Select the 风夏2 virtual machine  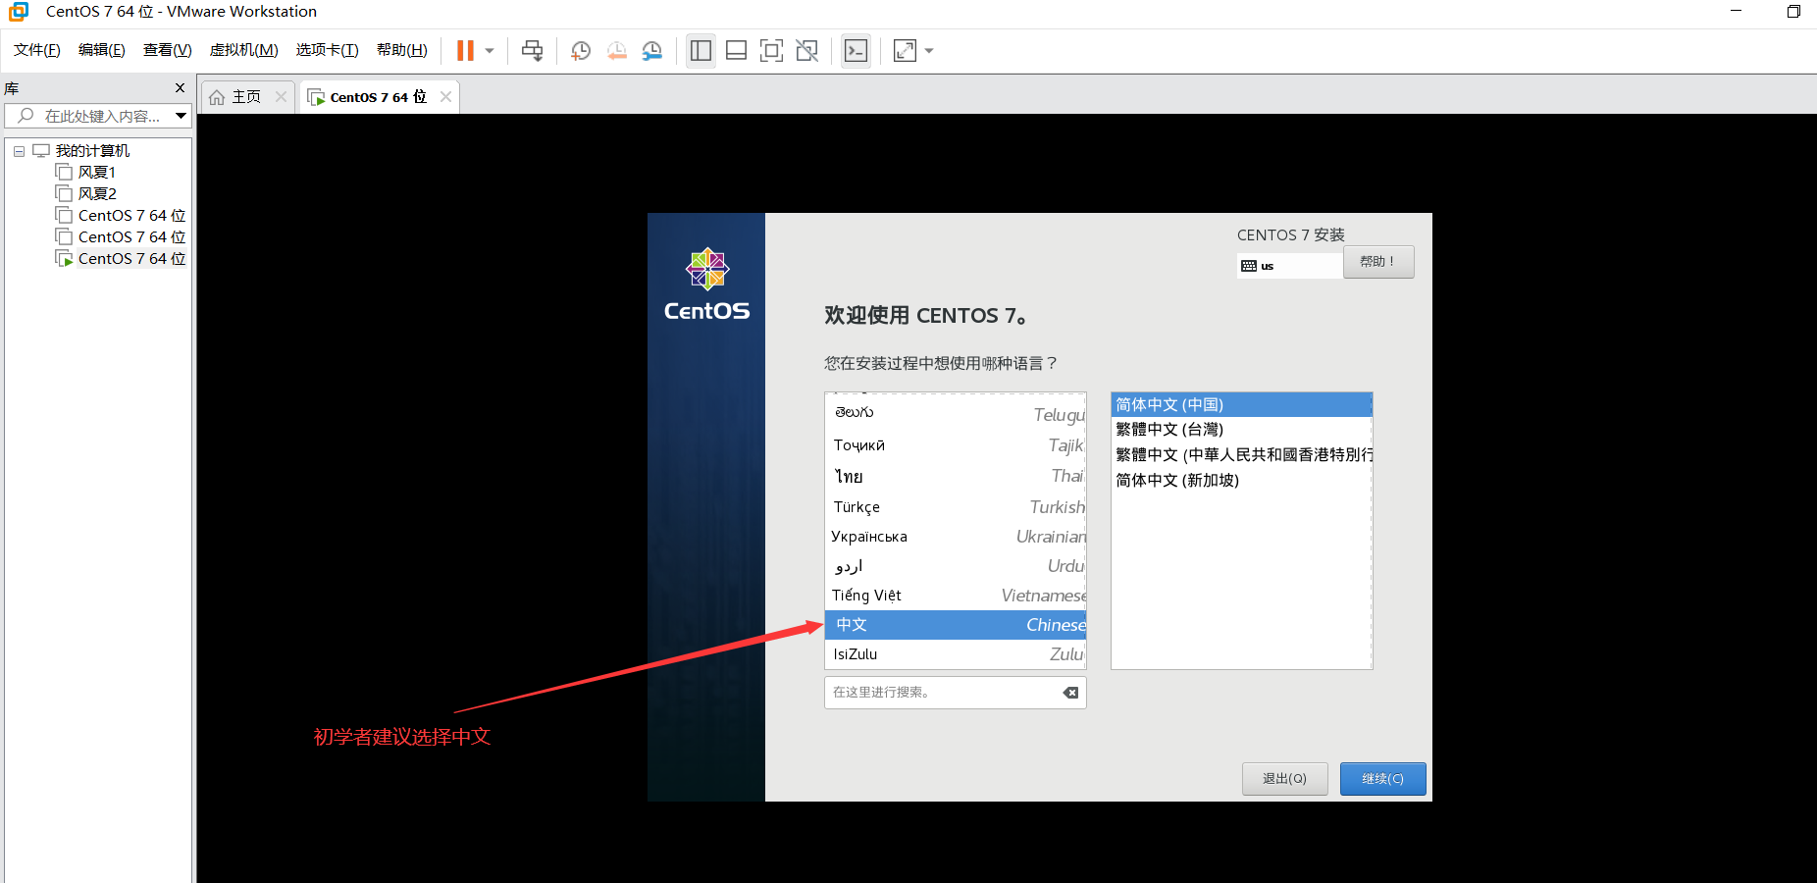(x=97, y=194)
